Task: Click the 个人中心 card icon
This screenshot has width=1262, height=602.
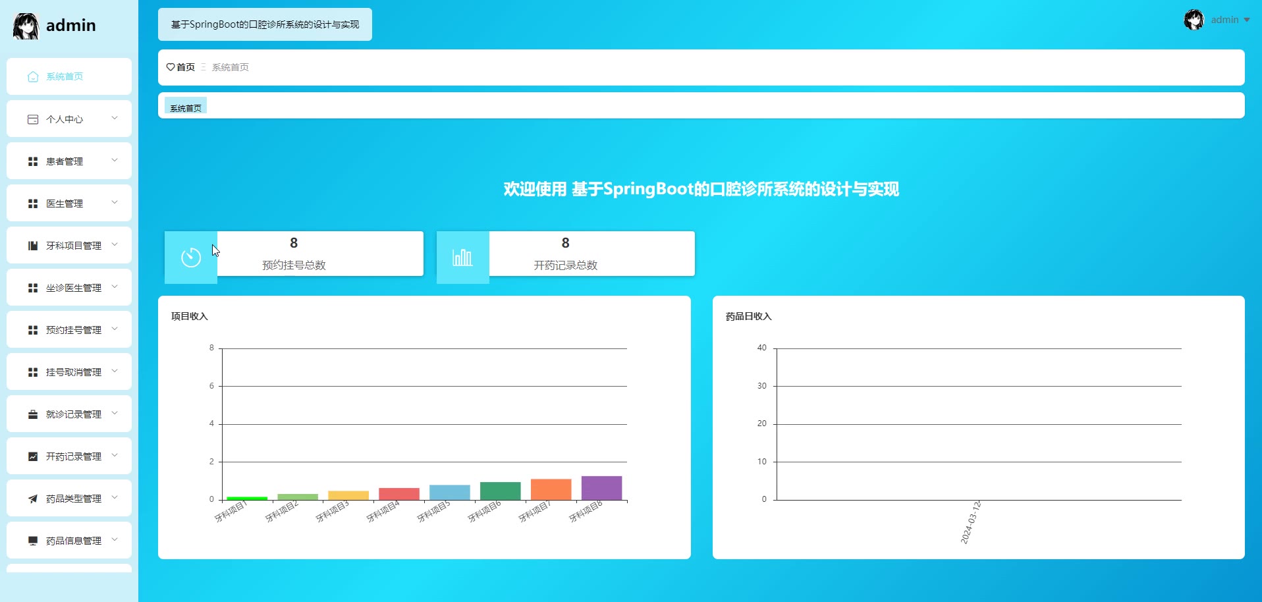Action: pos(33,119)
